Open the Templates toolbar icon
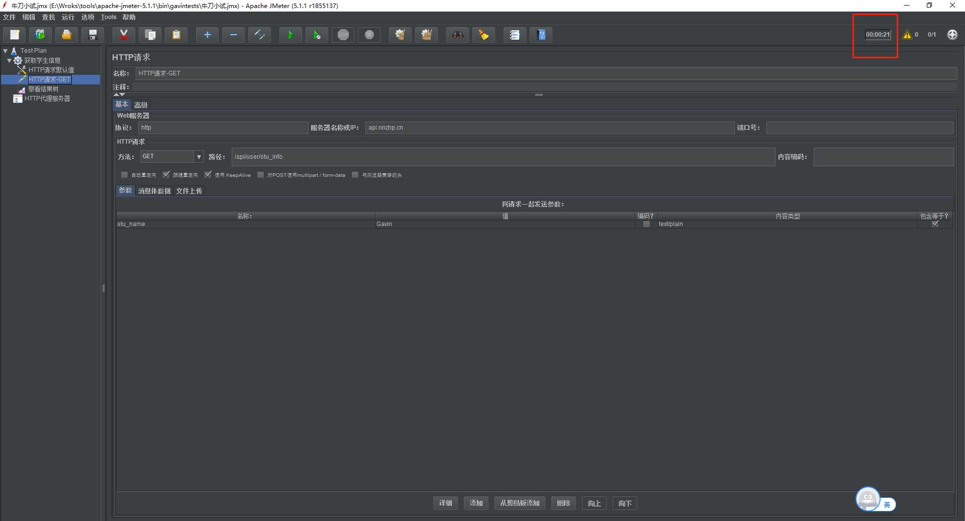965x521 pixels. click(x=40, y=35)
